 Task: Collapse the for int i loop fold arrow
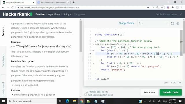(x=93, y=63)
